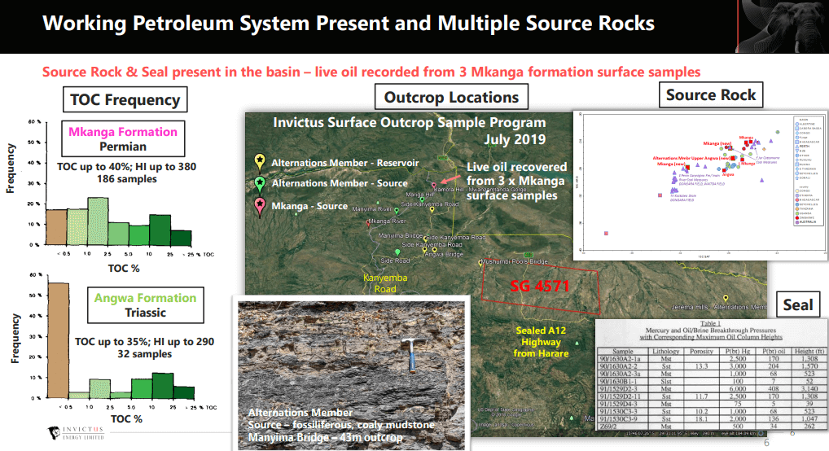Click the elephant logo in header corner
Screen dimensions: 829x451
[783, 26]
